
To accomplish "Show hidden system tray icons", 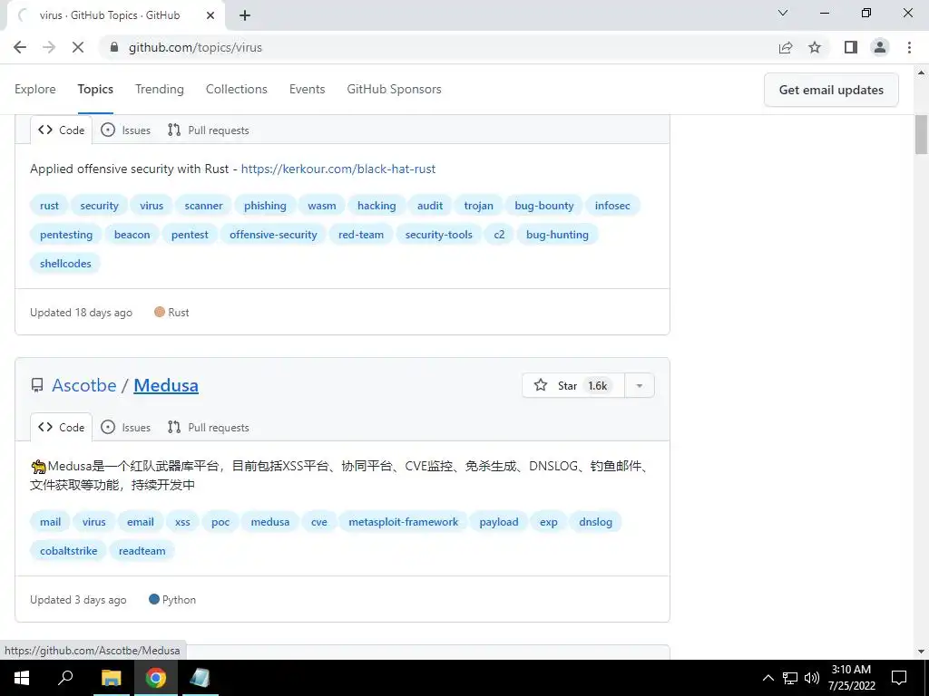I will pyautogui.click(x=768, y=678).
